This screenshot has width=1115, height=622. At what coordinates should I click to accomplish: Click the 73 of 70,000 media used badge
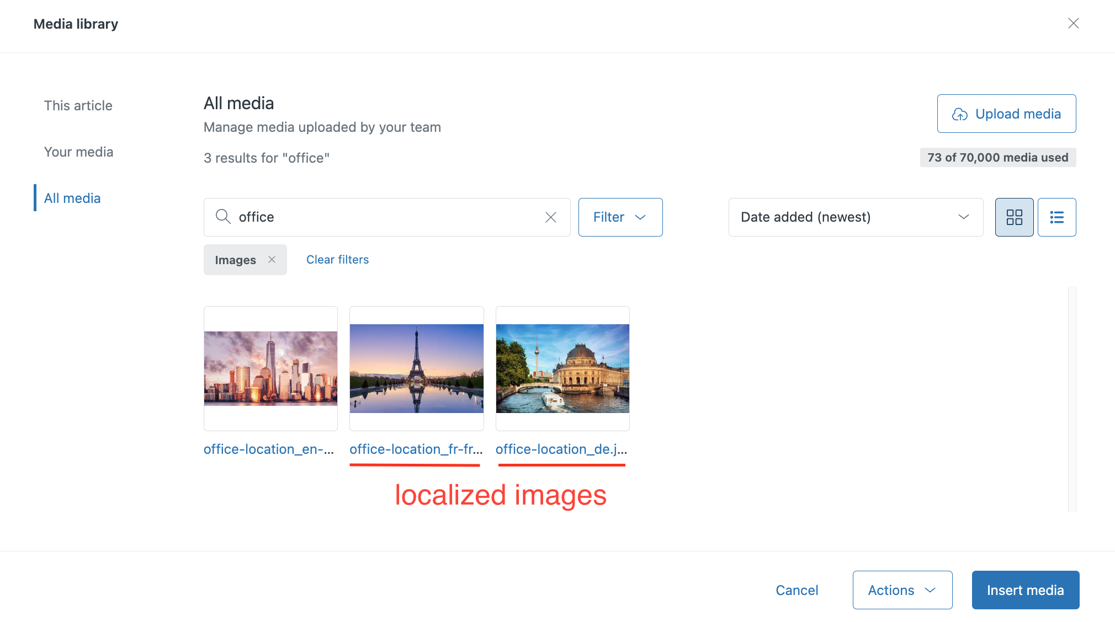coord(997,158)
